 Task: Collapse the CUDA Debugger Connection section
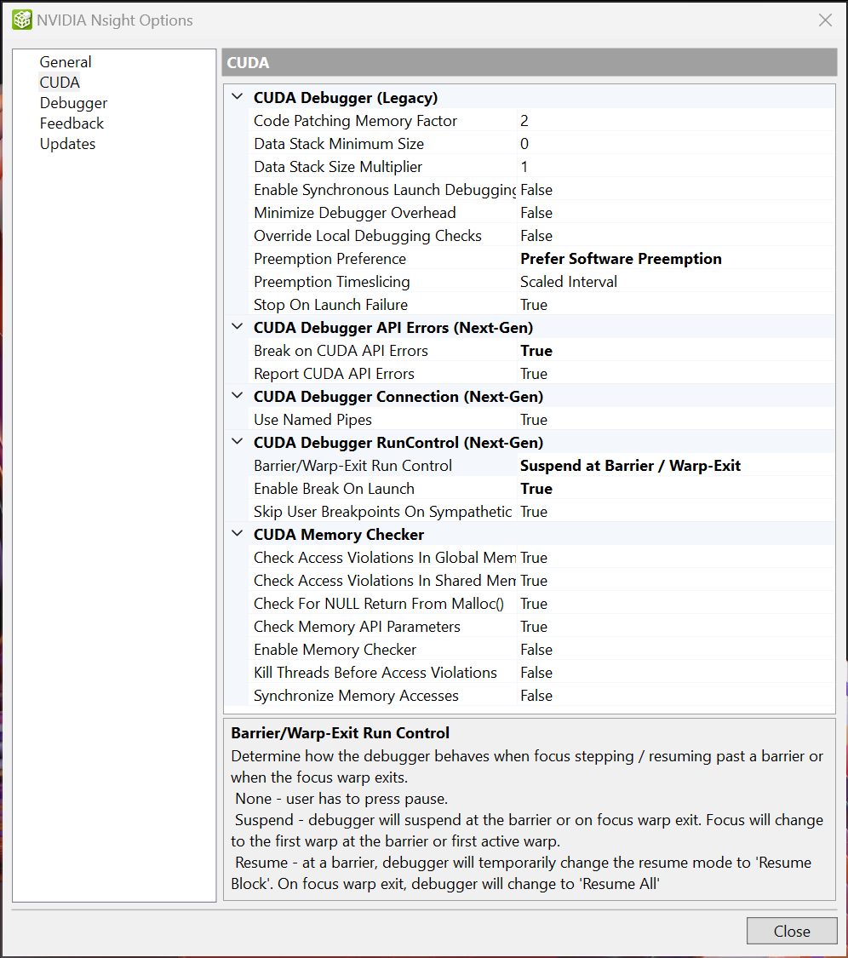point(237,395)
